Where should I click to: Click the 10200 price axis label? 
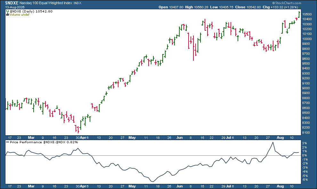click(x=307, y=29)
